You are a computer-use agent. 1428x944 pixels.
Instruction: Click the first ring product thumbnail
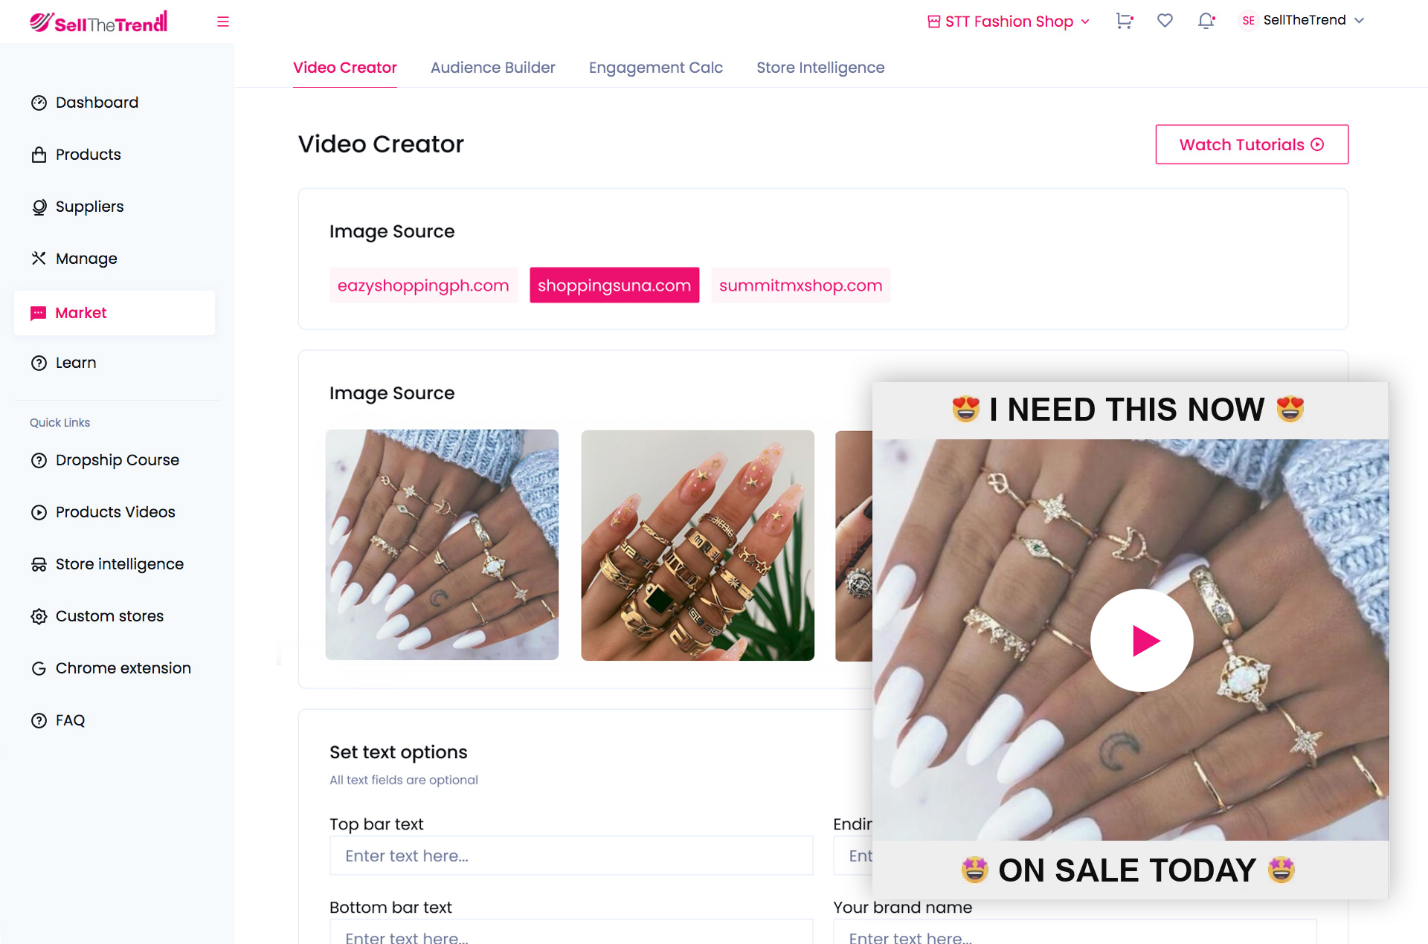[443, 545]
